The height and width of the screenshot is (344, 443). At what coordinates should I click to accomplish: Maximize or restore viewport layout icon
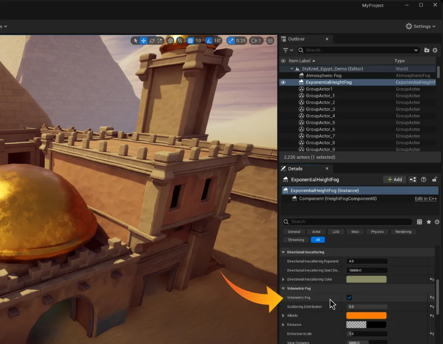click(270, 41)
